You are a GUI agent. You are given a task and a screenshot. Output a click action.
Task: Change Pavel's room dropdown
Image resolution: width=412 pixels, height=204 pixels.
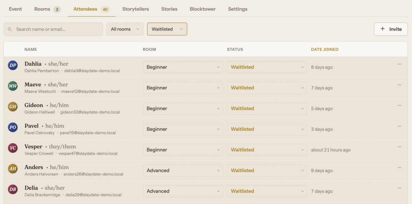[x=183, y=129]
